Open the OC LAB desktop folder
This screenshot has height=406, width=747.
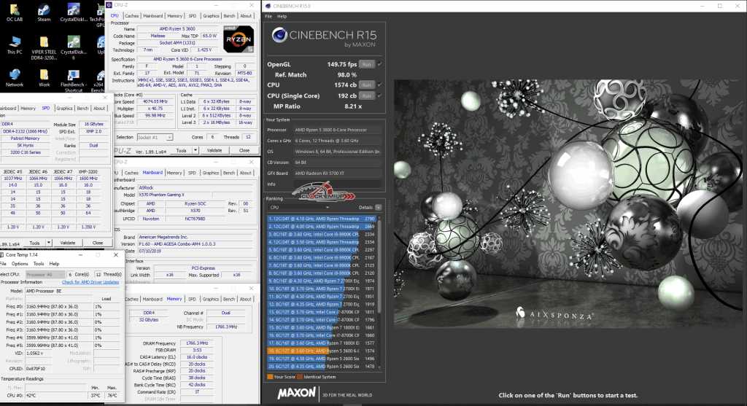pos(14,10)
